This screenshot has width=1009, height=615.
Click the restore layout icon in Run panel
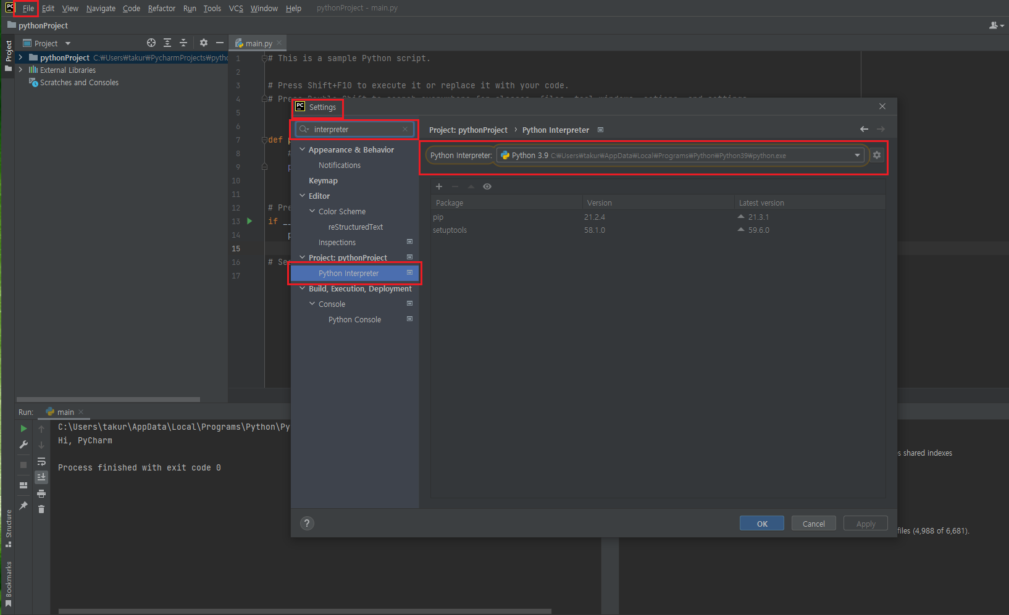pyautogui.click(x=23, y=485)
